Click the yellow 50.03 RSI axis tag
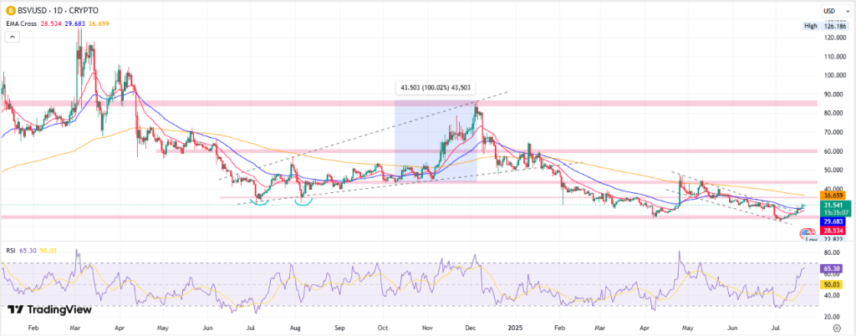The height and width of the screenshot is (336, 856). pos(833,285)
